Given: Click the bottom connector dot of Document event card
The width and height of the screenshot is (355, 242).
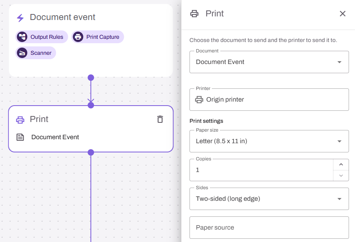Looking at the screenshot, I should 91,78.
